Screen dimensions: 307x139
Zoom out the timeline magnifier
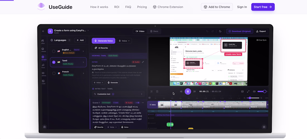[244, 98]
